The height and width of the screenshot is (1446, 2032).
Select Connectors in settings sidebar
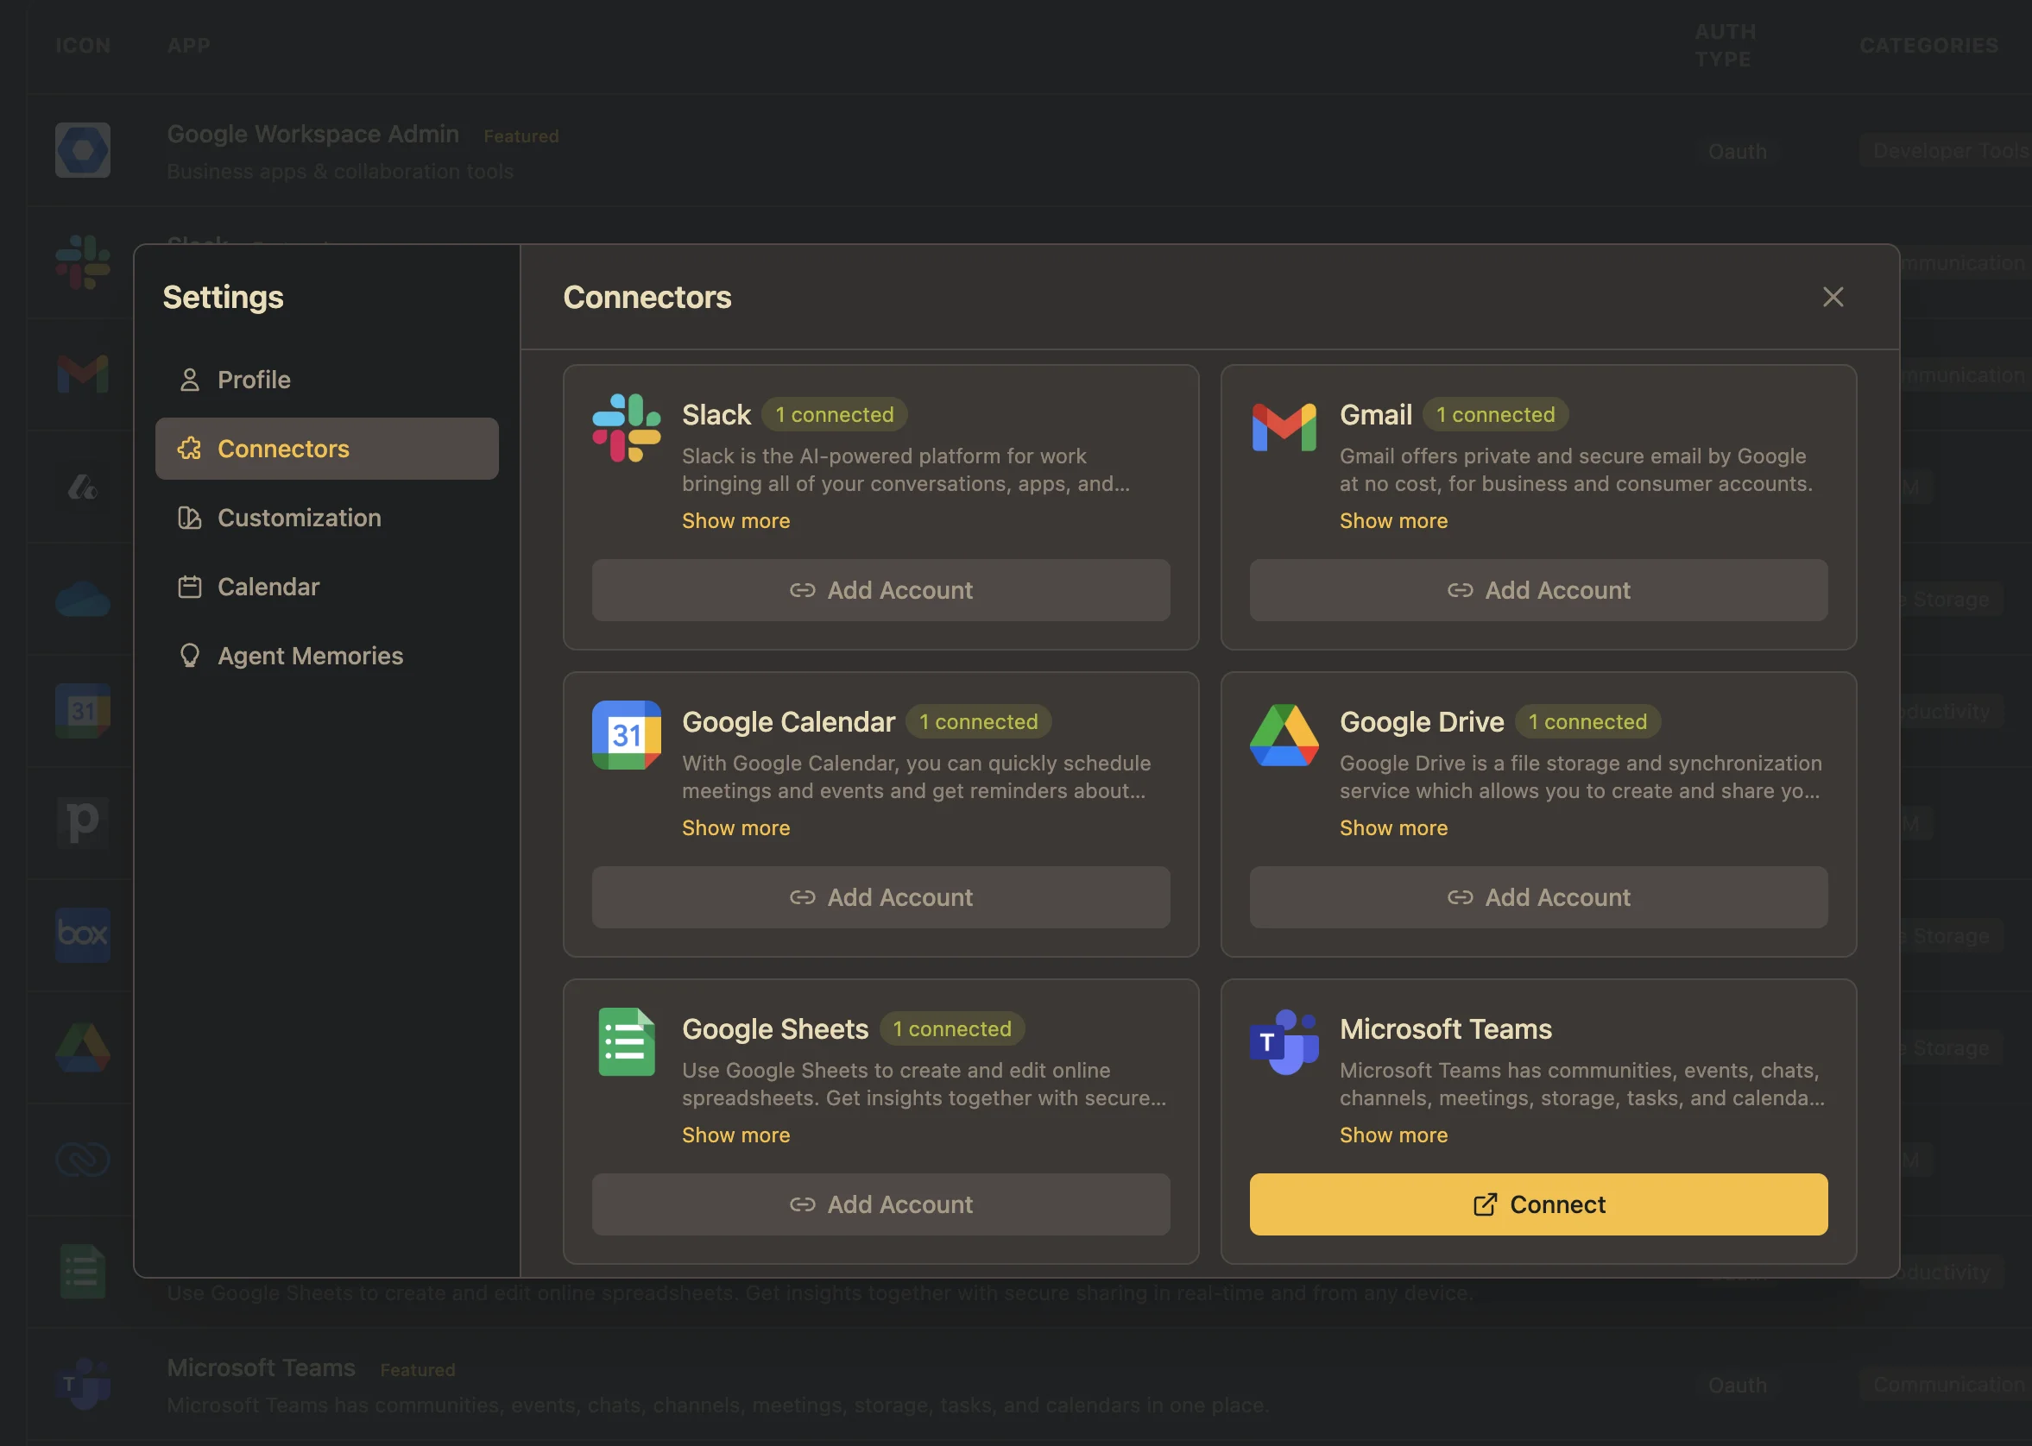[x=326, y=449]
